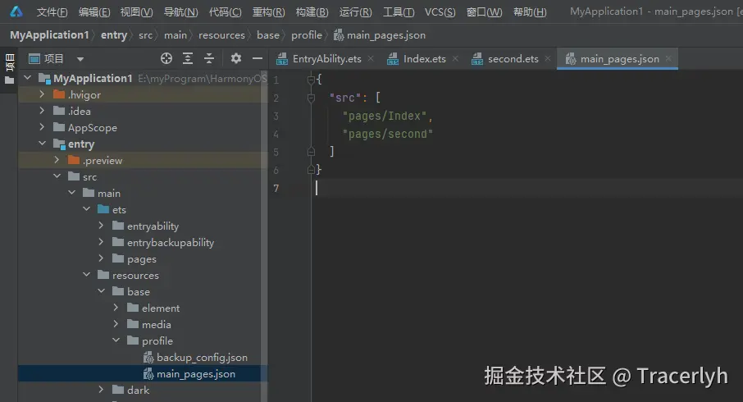Expand the element folder
The width and height of the screenshot is (743, 402).
click(116, 308)
